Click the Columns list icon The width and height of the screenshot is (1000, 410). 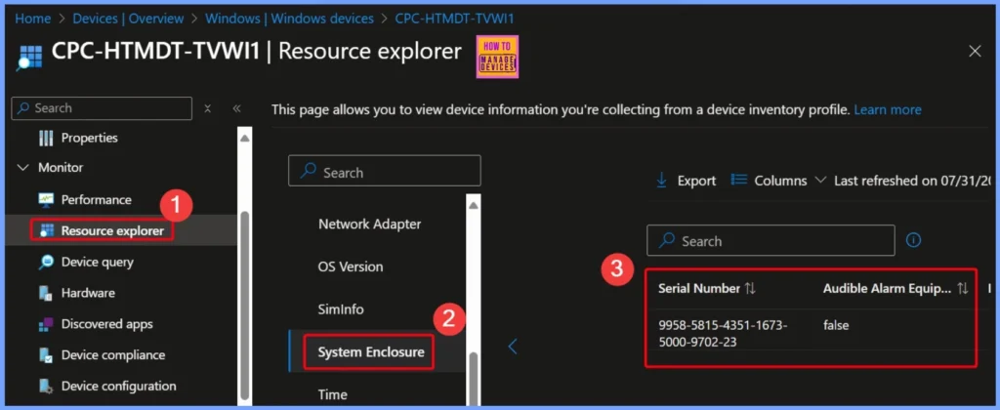(x=738, y=180)
